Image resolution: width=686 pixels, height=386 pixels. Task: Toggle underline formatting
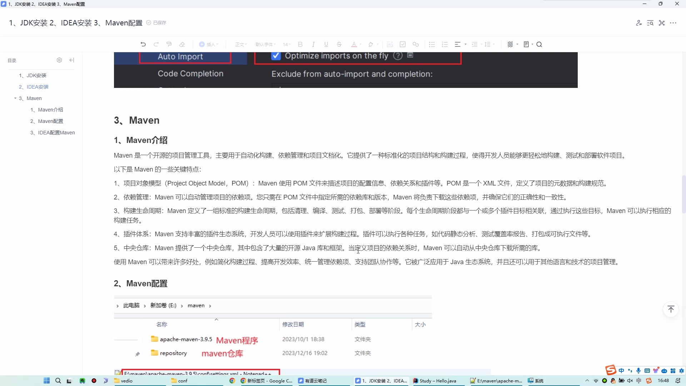(x=326, y=44)
